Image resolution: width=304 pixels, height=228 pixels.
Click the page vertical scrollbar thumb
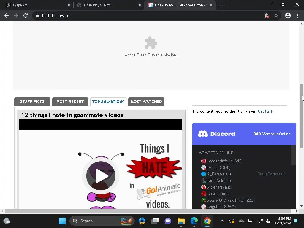point(301,116)
